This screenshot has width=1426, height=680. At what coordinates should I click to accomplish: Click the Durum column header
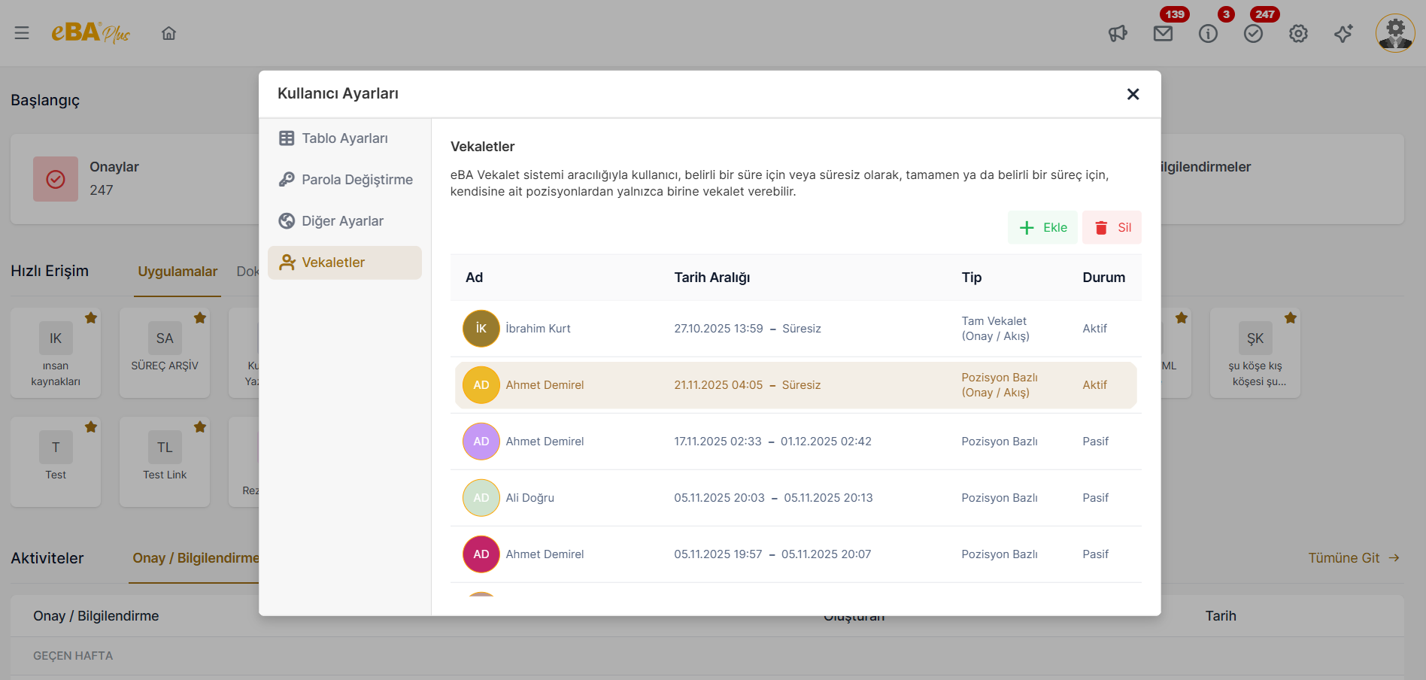click(1103, 278)
